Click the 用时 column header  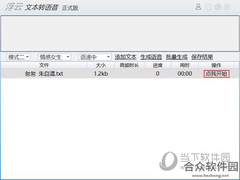(x=185, y=65)
